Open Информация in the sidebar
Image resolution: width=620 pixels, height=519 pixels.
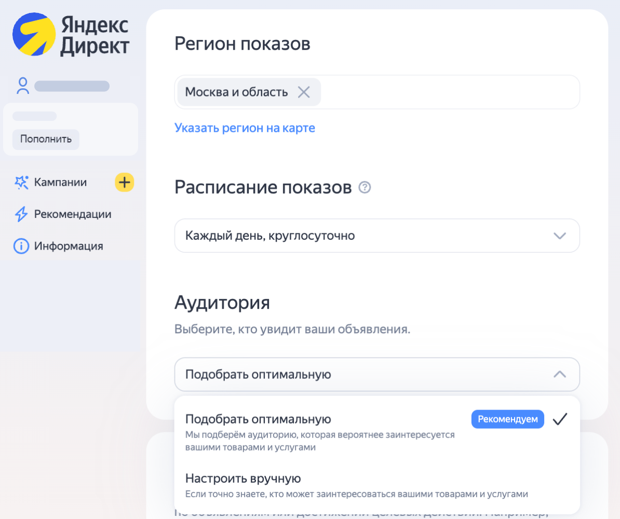(69, 246)
